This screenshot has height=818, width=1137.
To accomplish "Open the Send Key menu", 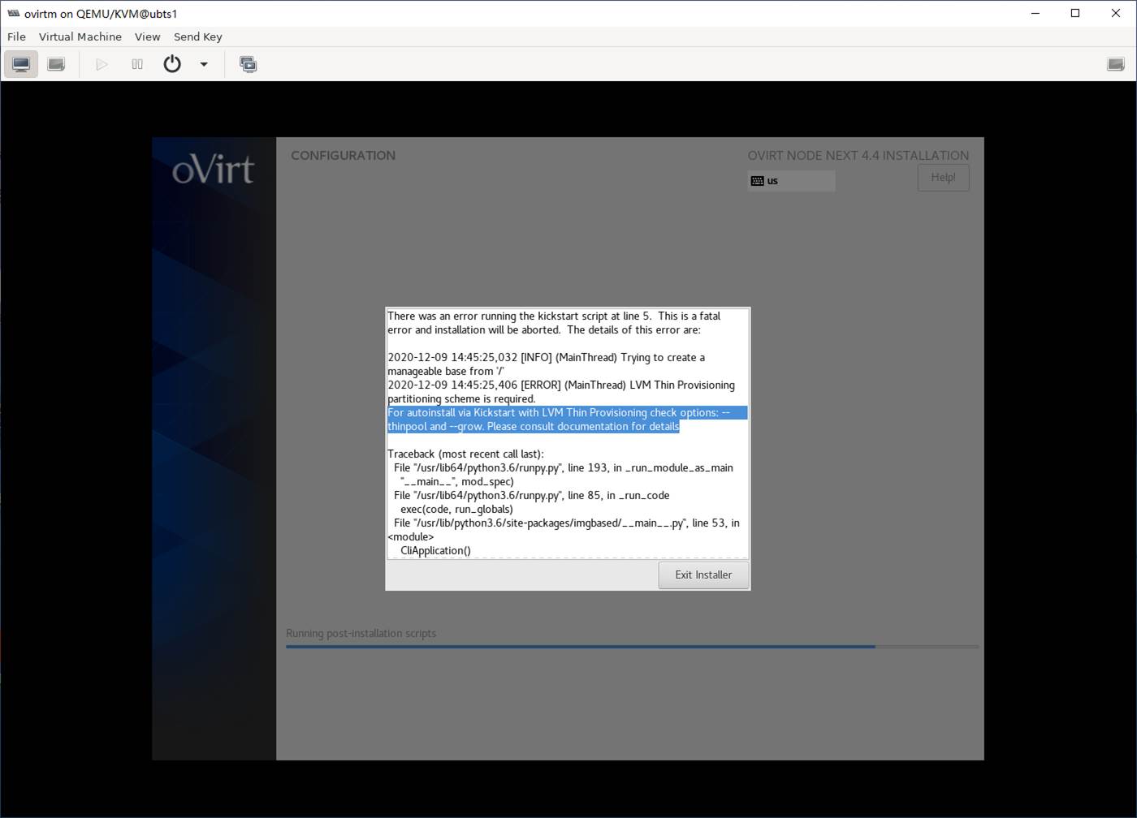I will [197, 37].
